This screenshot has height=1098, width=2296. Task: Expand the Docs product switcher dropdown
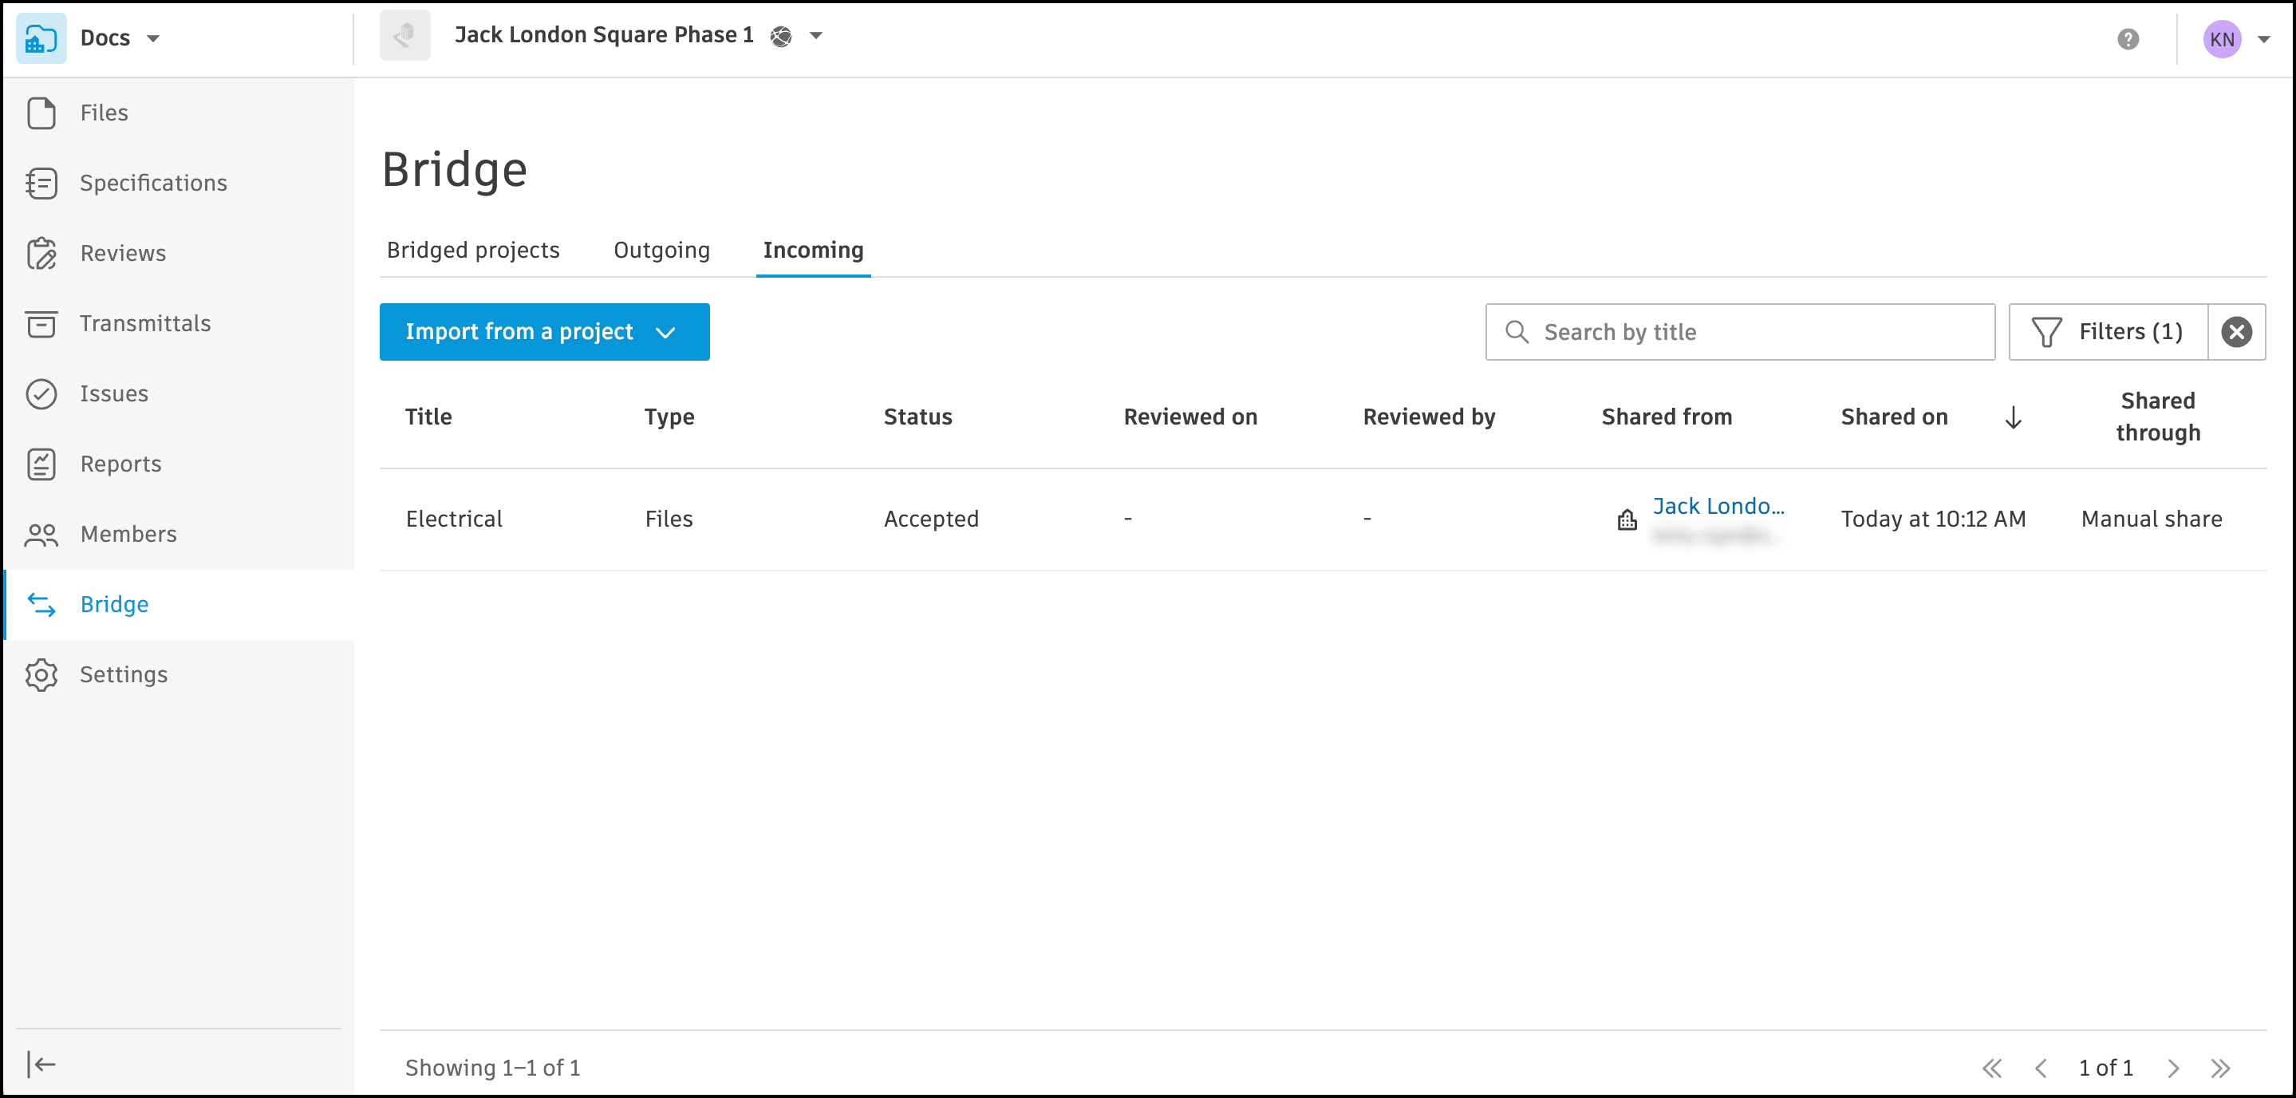(152, 38)
